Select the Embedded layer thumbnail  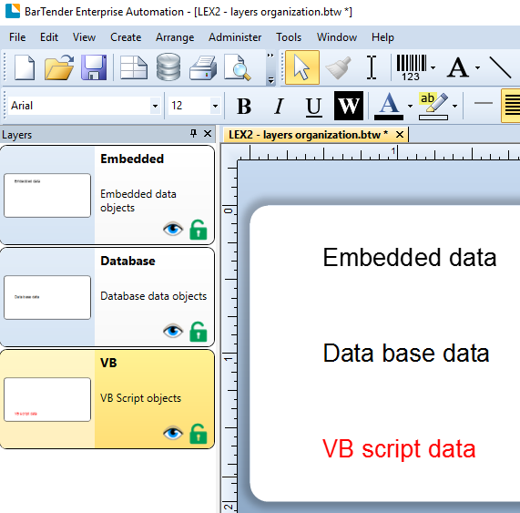[x=47, y=195]
